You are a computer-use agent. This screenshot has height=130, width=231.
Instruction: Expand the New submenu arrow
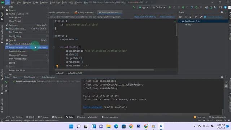point(47,7)
